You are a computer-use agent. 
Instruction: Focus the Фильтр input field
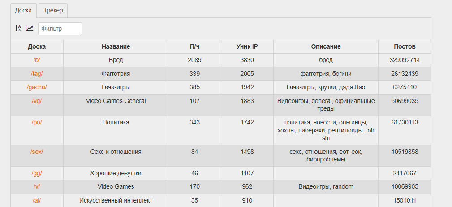click(x=60, y=29)
